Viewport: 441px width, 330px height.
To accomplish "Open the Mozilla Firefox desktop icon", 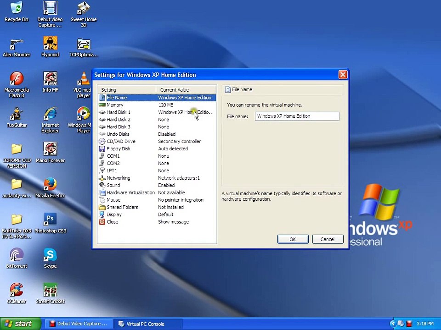I will pos(50,188).
